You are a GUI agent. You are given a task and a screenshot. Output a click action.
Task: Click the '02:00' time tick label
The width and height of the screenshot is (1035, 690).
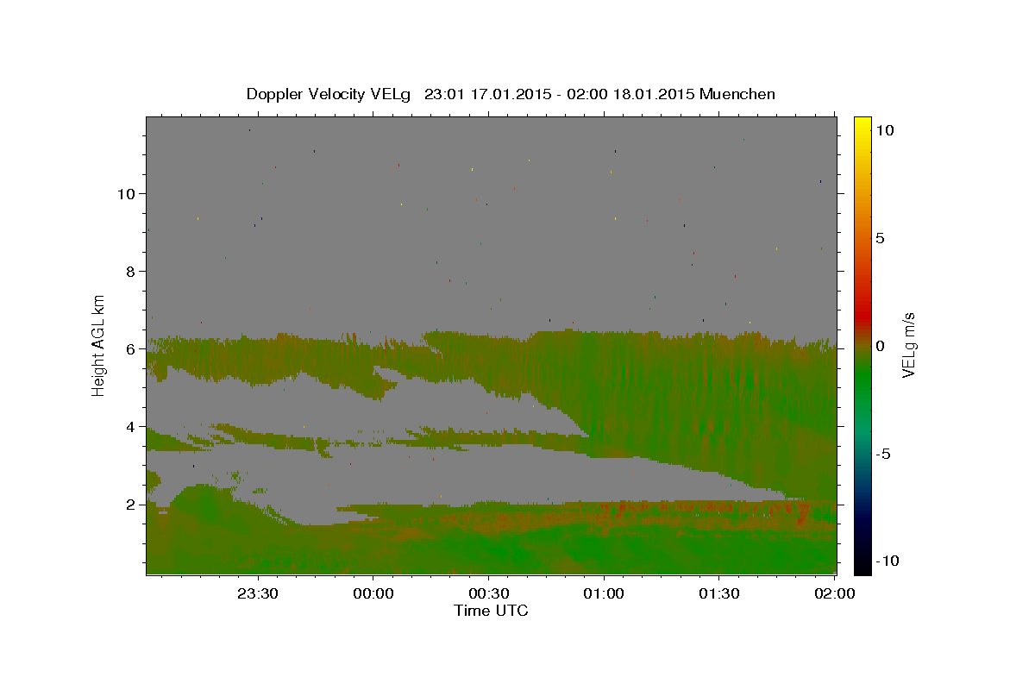tap(834, 593)
